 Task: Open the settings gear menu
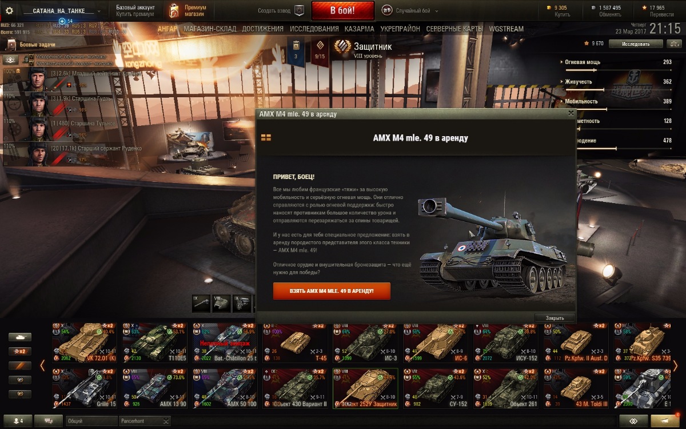click(9, 11)
